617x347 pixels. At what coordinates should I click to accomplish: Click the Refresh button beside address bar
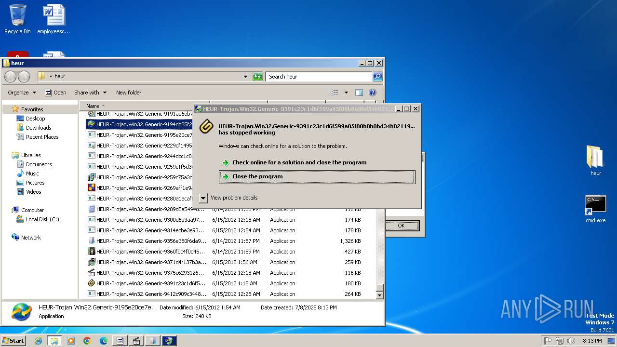pyautogui.click(x=258, y=77)
